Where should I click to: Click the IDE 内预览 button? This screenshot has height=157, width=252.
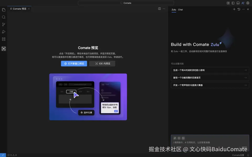pos(102,64)
